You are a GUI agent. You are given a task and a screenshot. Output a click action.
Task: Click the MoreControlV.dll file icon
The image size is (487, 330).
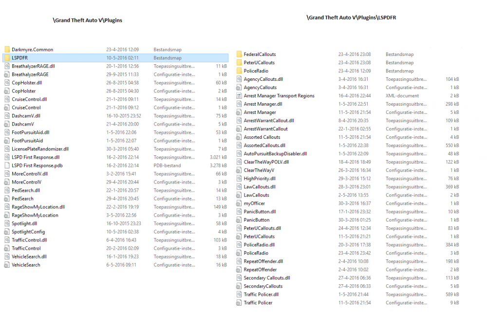pos(7,174)
